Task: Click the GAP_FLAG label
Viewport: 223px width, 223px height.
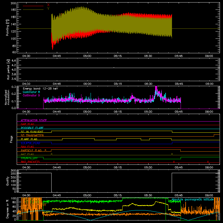Action: (x=27, y=124)
